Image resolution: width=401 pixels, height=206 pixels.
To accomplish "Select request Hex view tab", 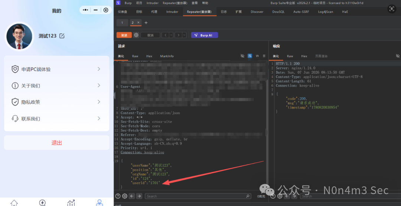I will click(x=149, y=56).
